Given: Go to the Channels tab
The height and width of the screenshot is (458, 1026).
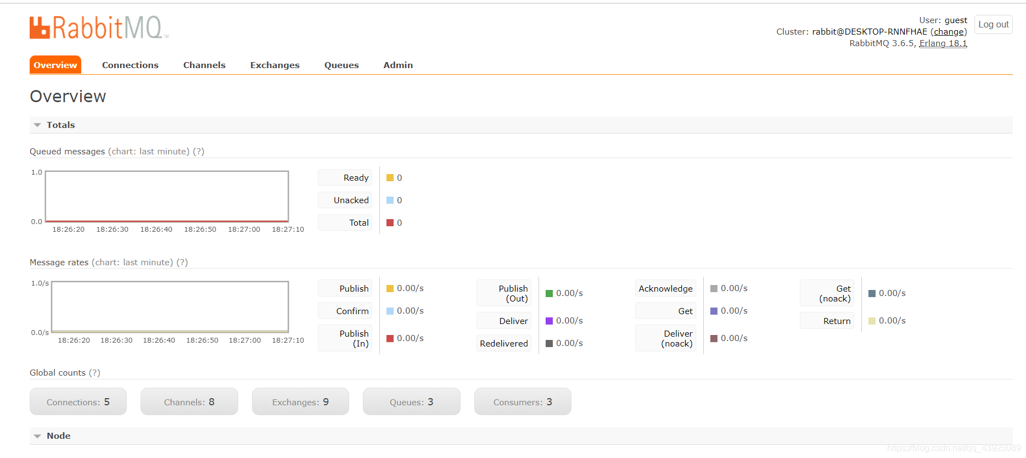Looking at the screenshot, I should tap(204, 65).
